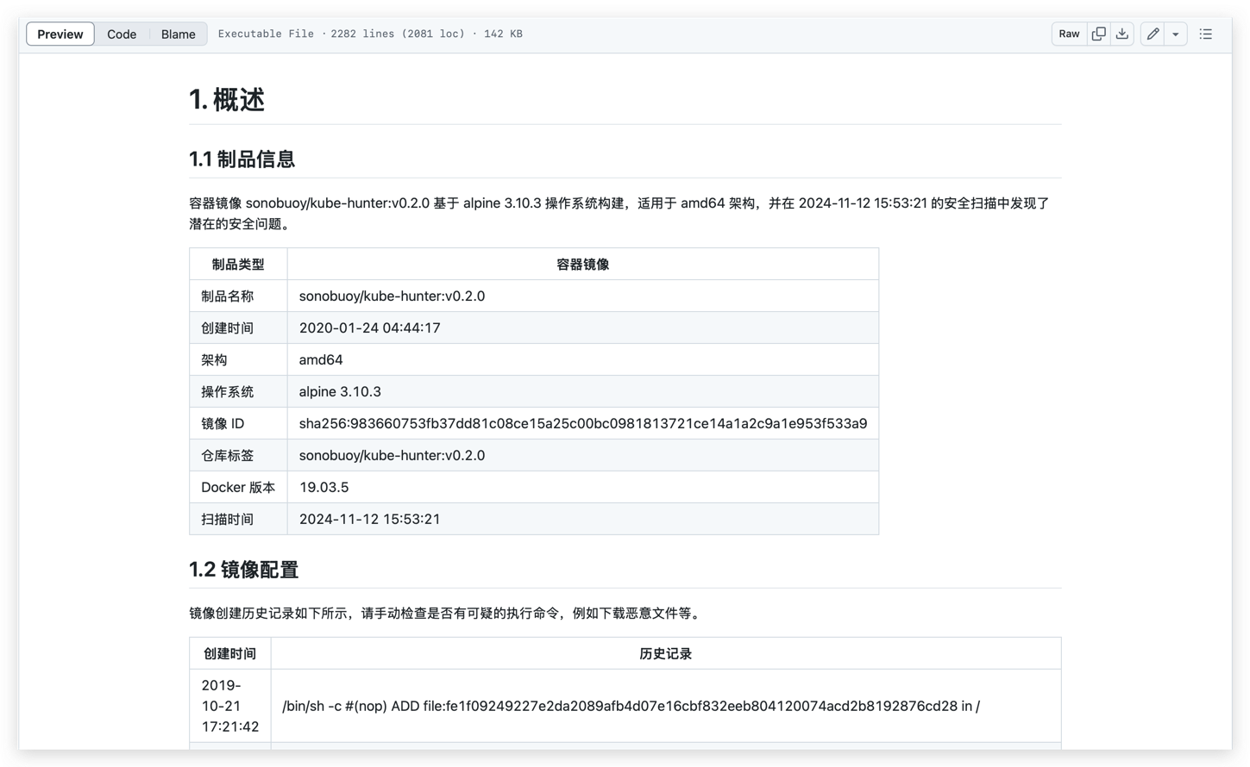Viewport: 1250px width, 767px height.
Task: Click the '1.2 镜像配置' heading
Action: click(243, 570)
